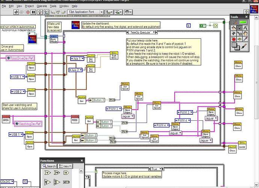Select the Edit Text tool
Image resolution: width=259 pixels, height=188 pixels.
click(x=245, y=28)
